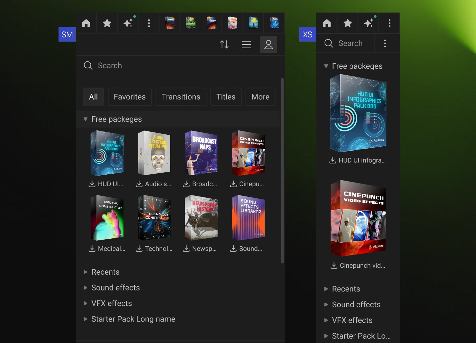Screen dimensions: 476x343
Task: Switch to the Favorites tab
Action: coord(130,97)
